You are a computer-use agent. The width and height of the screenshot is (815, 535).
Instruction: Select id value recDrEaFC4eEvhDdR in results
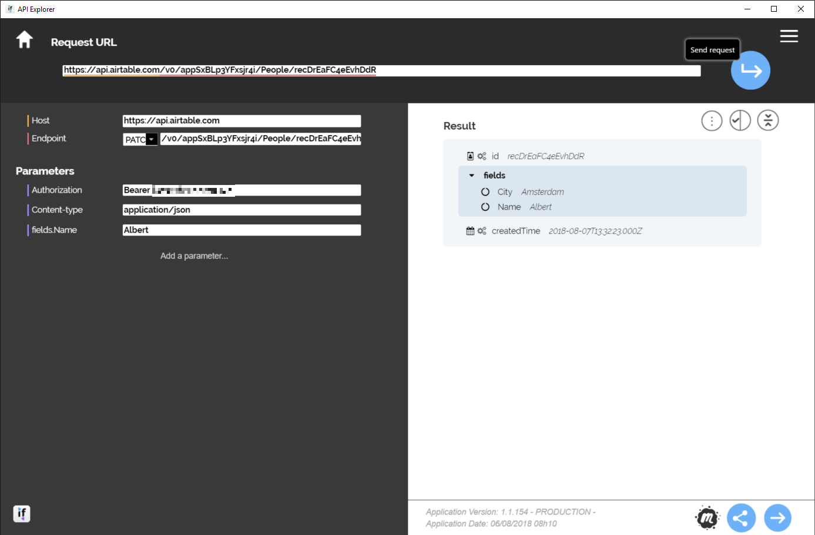[x=546, y=156]
